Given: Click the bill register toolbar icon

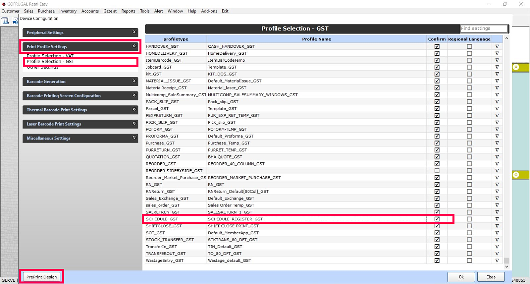Looking at the screenshot, I should [x=5, y=21].
